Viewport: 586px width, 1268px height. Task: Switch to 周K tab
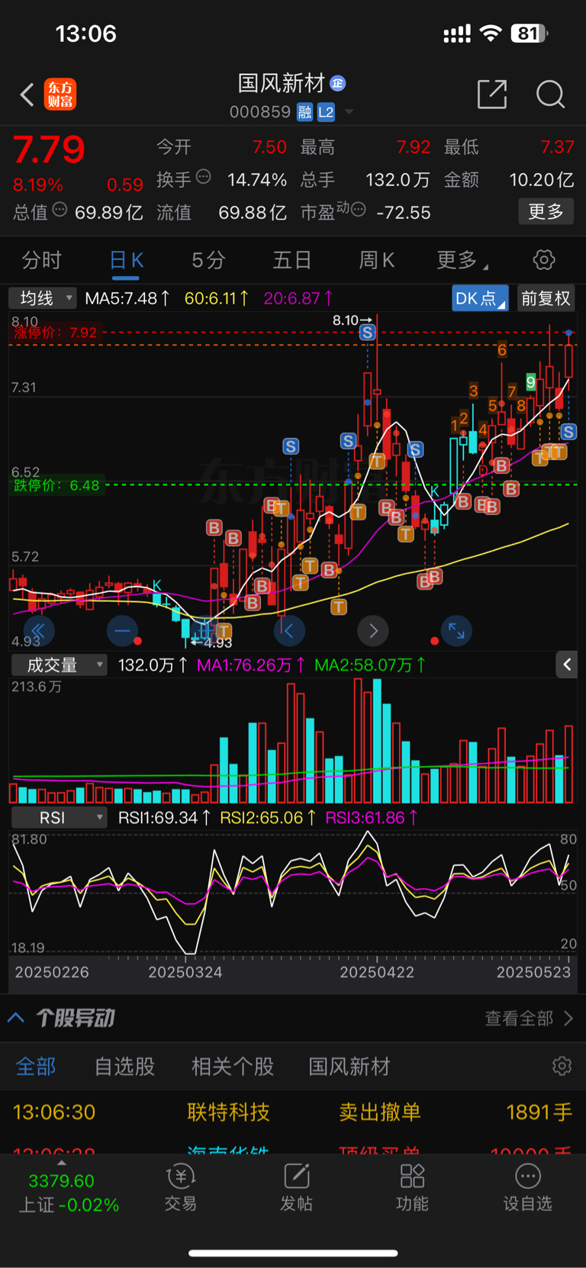click(377, 260)
